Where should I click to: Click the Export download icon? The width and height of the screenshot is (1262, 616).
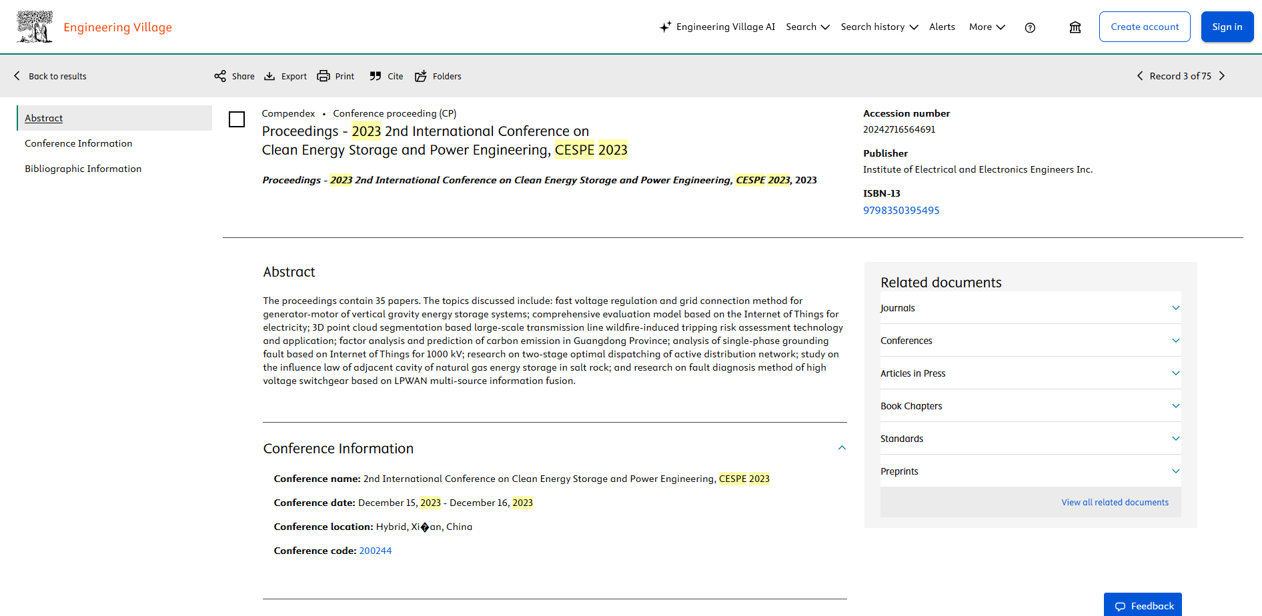pos(269,76)
